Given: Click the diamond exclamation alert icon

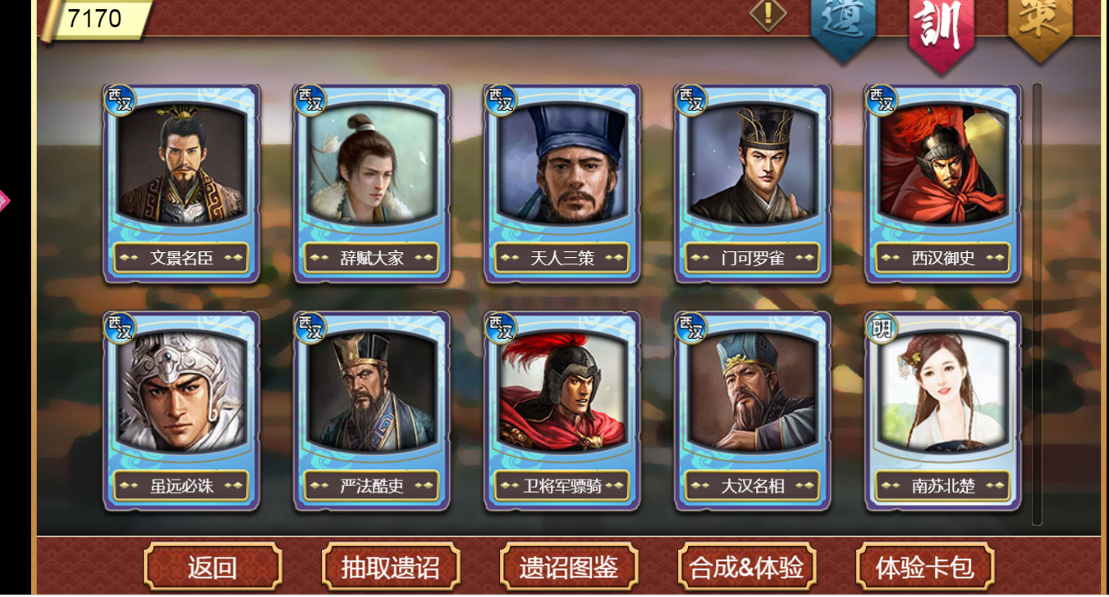Looking at the screenshot, I should tap(768, 14).
